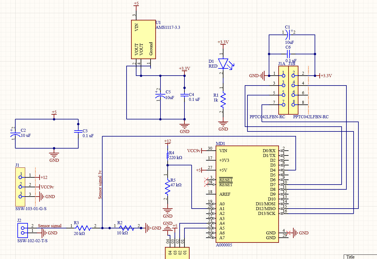The height and width of the screenshot is (259, 377).
Task: Select the 'SSW-103-01-G-S' part text
Action: coord(31,209)
